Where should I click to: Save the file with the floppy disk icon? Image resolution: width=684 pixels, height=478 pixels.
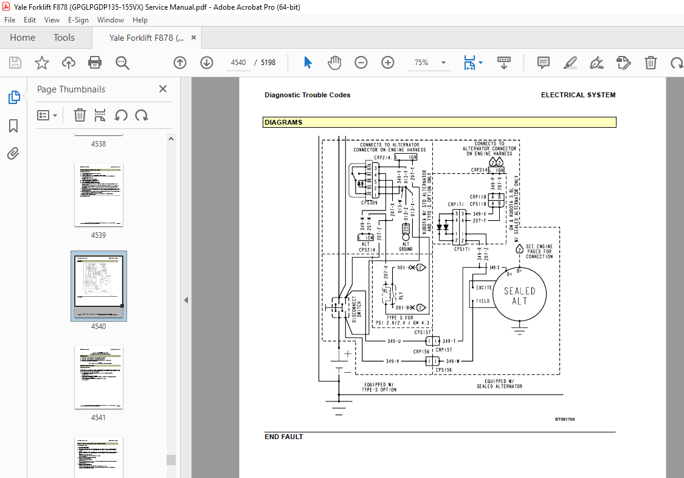click(15, 63)
